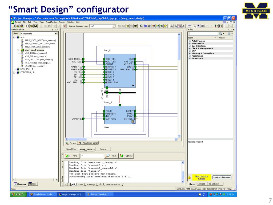
Task: Click the book-shaped icon right of grid
Action: click(x=203, y=26)
